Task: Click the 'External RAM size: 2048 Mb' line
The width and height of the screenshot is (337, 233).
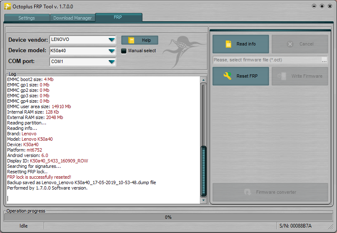Action: [x=35, y=117]
